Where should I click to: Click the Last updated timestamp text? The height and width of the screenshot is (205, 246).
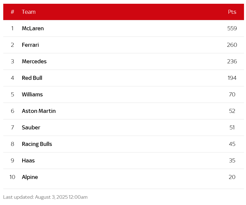[45, 197]
